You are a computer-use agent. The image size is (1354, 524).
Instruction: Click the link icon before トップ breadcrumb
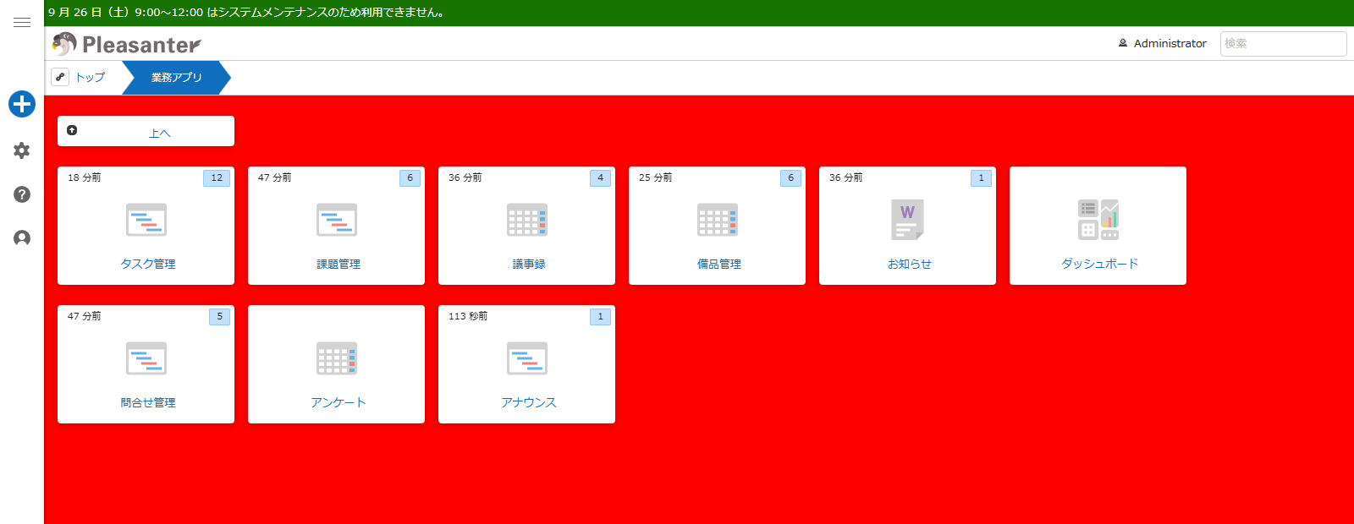pos(60,77)
